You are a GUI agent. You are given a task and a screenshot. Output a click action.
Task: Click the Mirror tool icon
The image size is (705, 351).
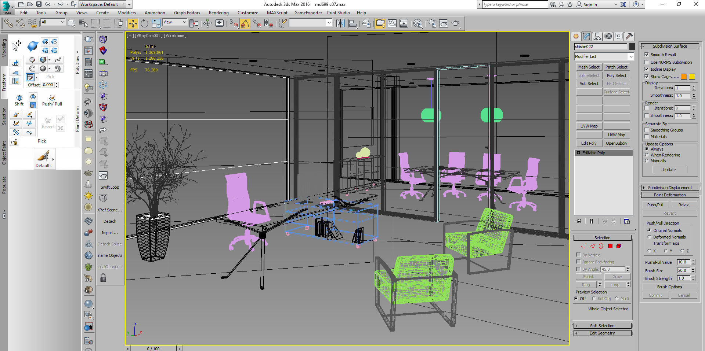coord(340,23)
